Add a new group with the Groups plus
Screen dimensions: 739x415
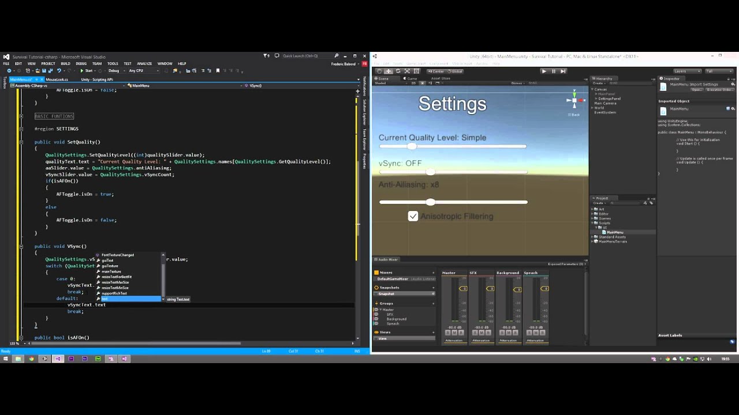pos(433,303)
